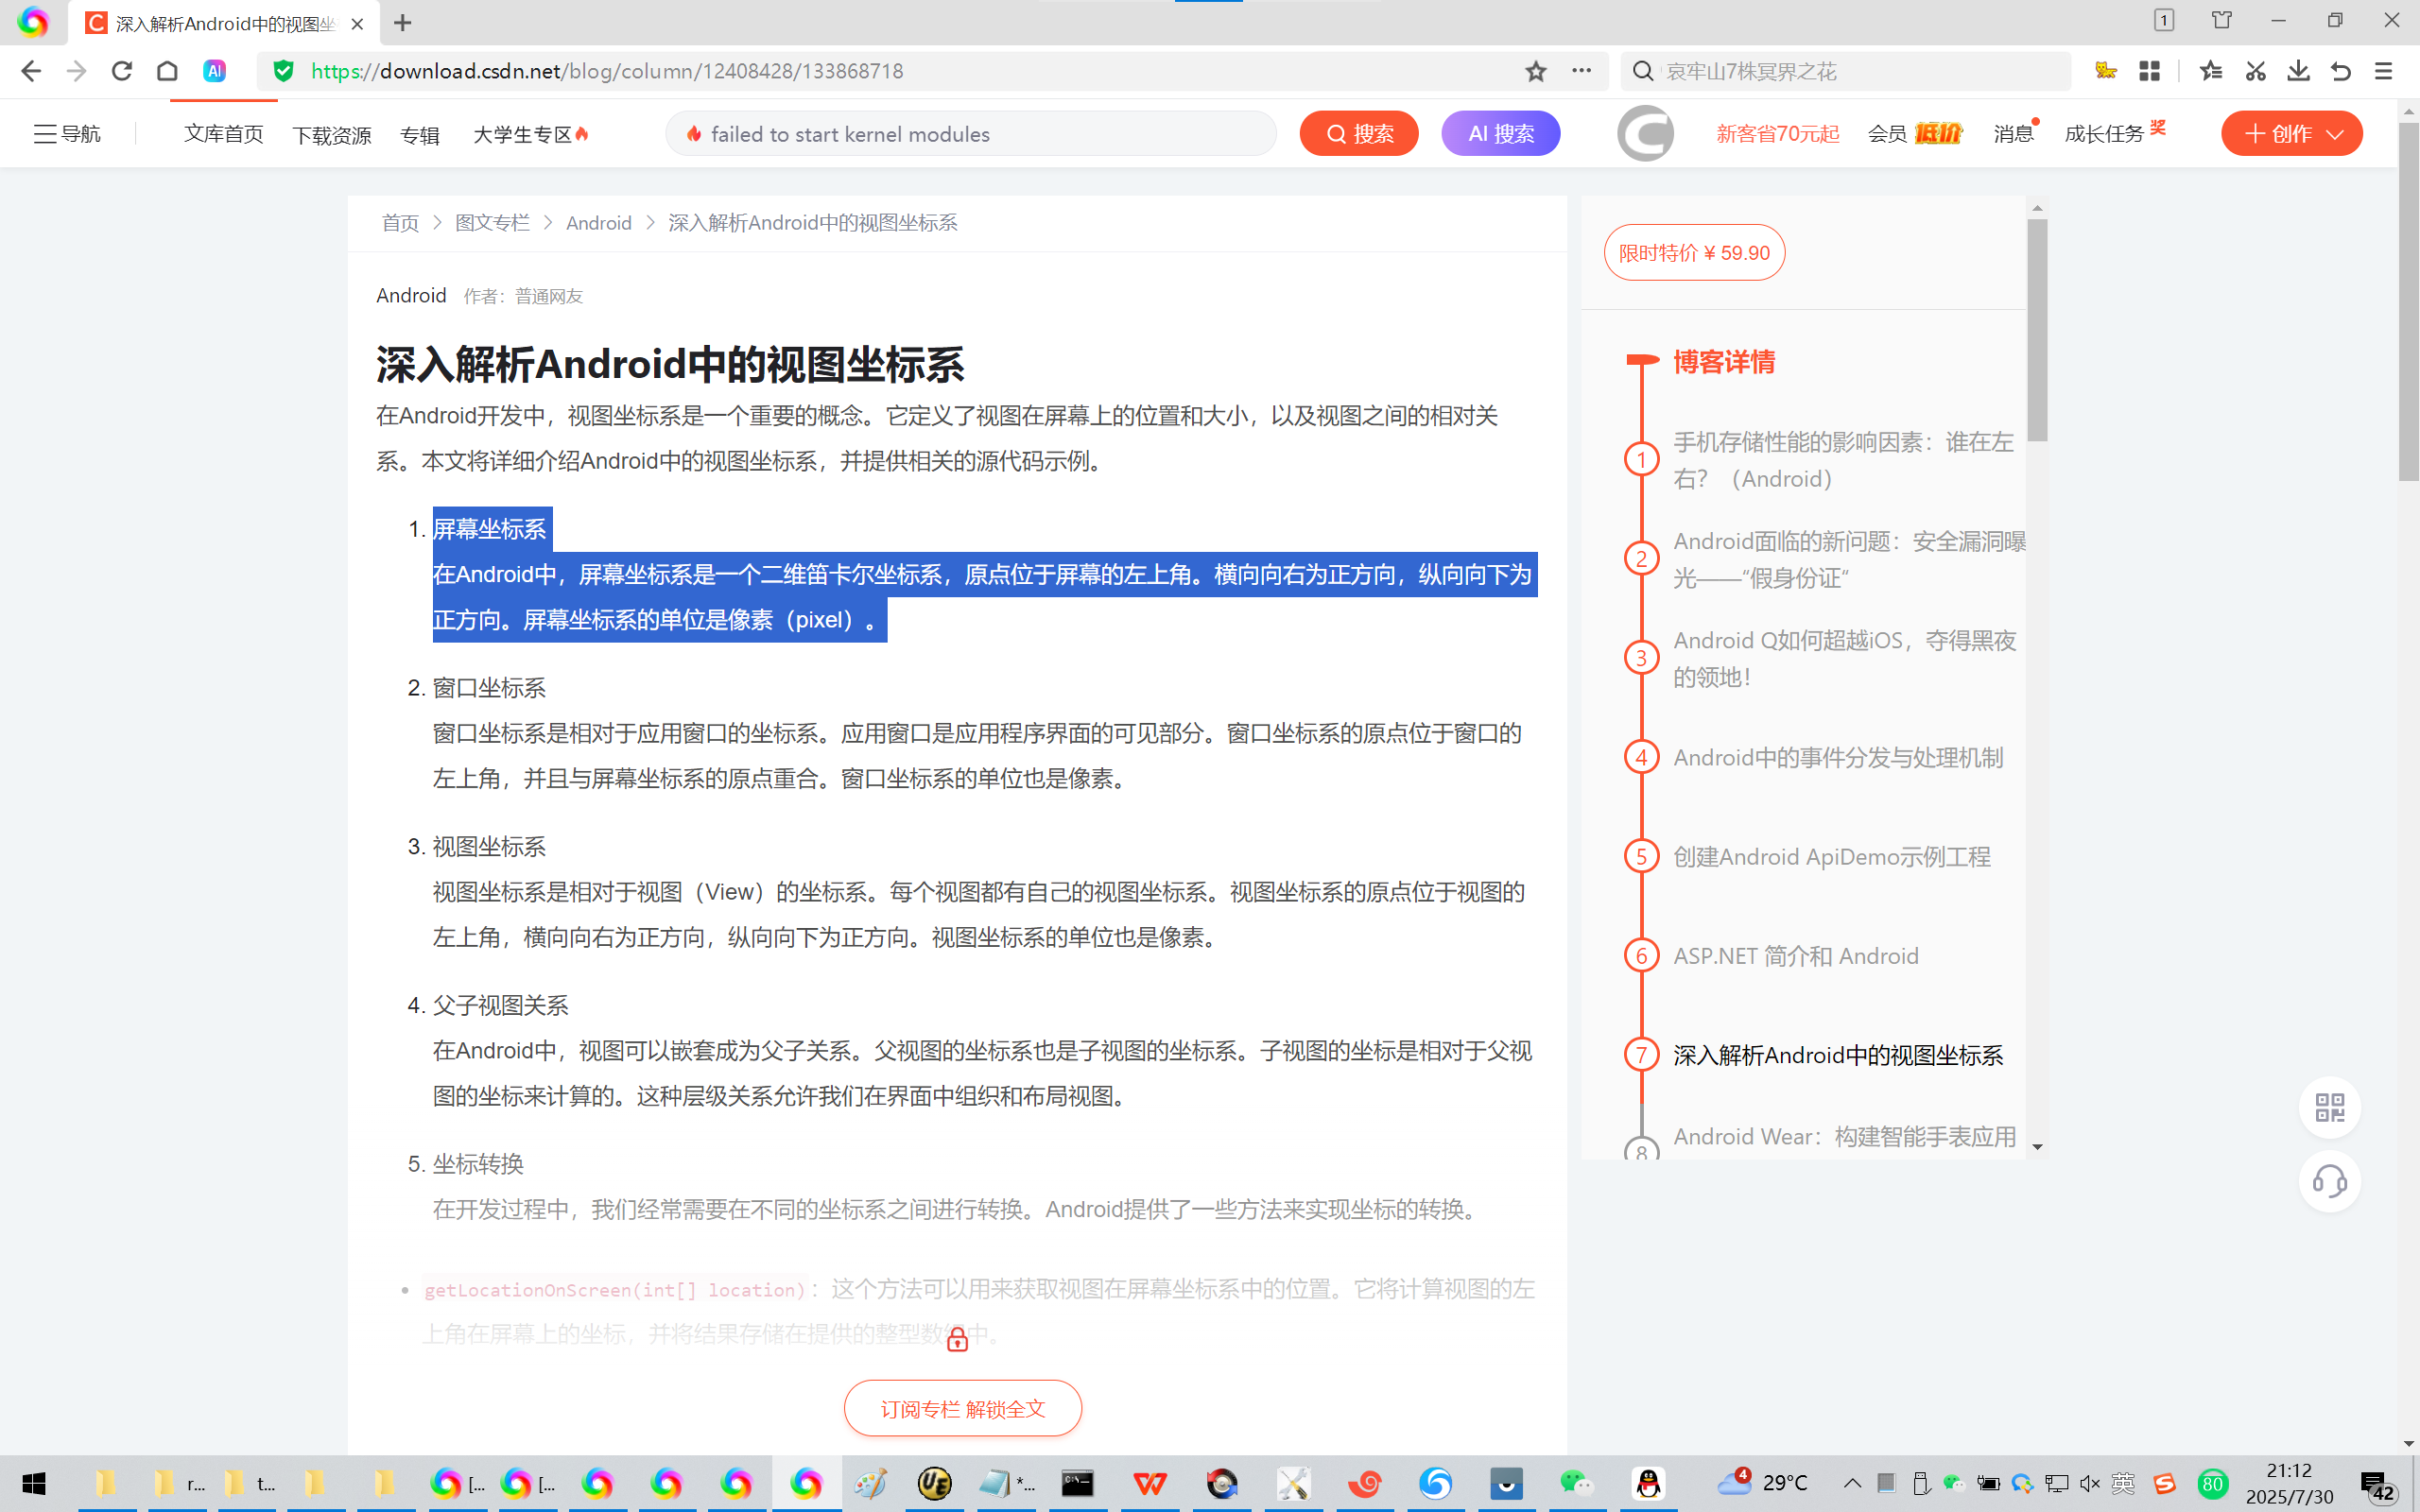Open a new browser tab
Screen dimensions: 2420x1512
click(403, 23)
